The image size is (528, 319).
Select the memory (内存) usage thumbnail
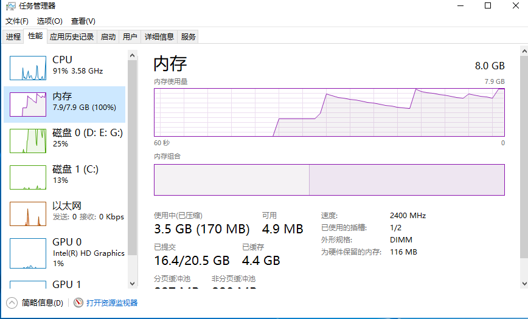point(28,105)
